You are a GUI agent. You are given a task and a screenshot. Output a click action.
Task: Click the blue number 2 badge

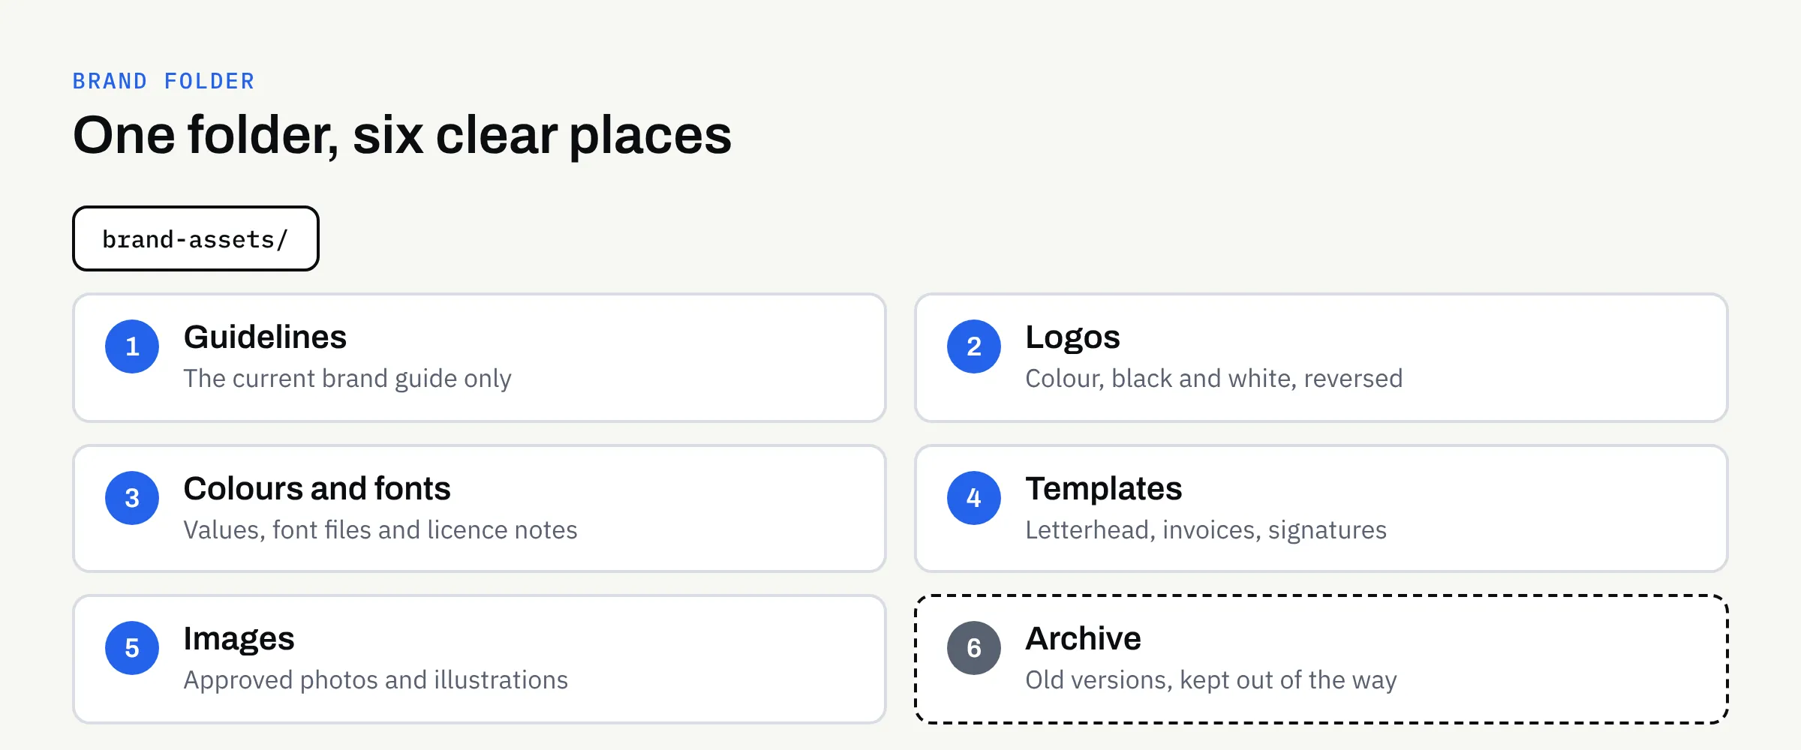point(974,346)
